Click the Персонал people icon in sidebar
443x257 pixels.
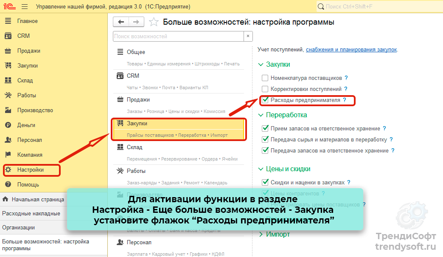8,140
